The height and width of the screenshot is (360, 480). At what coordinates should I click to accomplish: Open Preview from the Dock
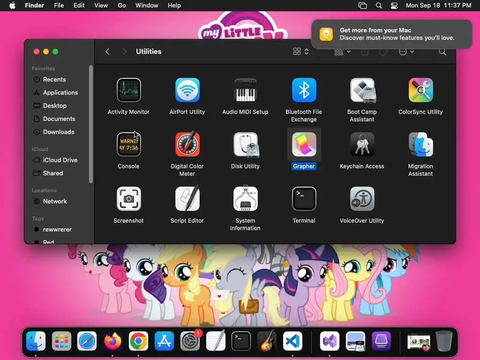click(x=355, y=341)
